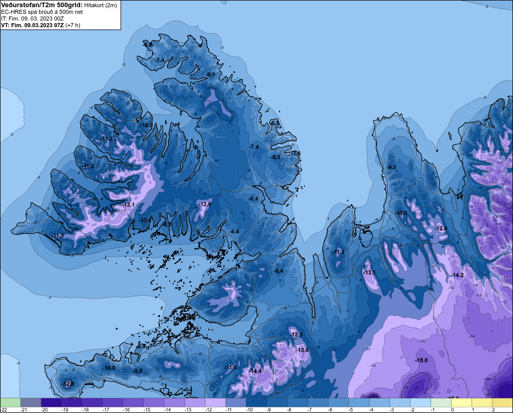513x413 pixels.
Task: Pick the legend swatch between -10 and -9
Action: pyautogui.click(x=256, y=402)
